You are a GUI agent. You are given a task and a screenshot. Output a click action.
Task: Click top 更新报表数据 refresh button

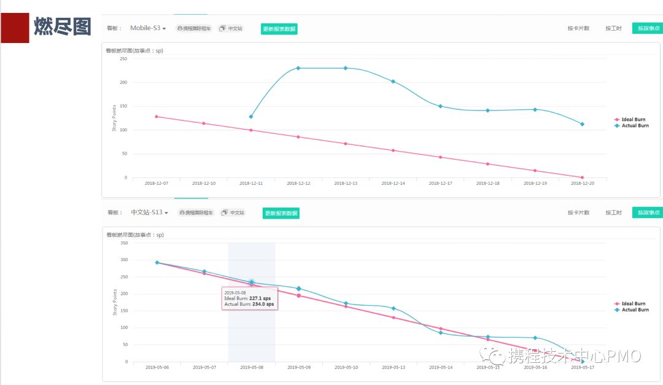coord(279,29)
